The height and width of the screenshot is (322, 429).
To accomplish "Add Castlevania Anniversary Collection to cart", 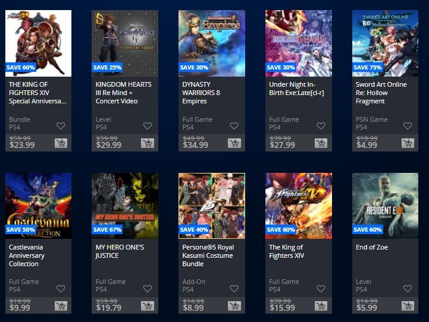I will (x=61, y=306).
